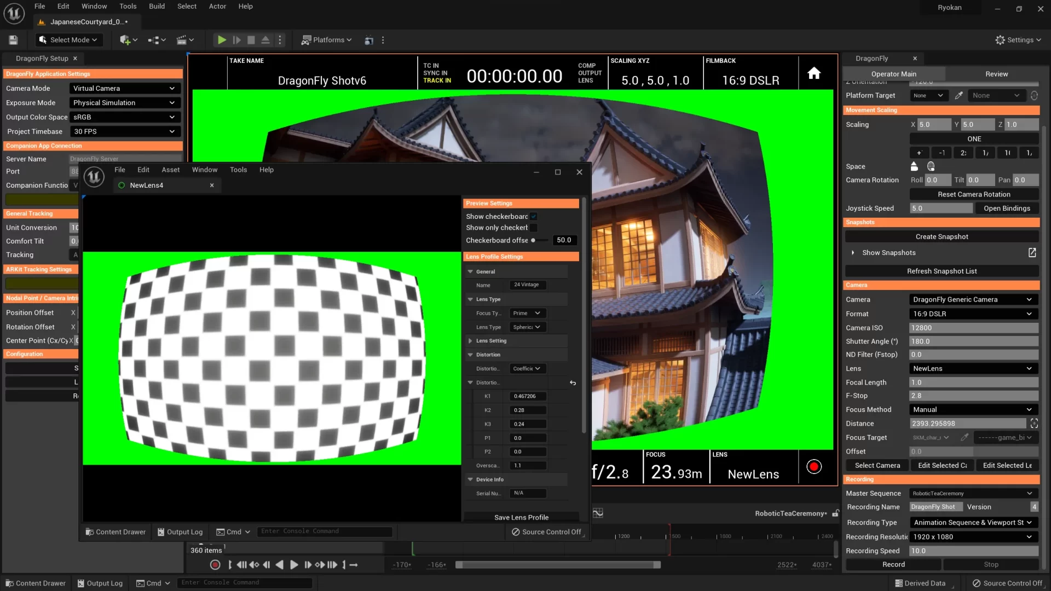This screenshot has height=591, width=1051.
Task: Click the sequencer record button
Action: [x=215, y=565]
